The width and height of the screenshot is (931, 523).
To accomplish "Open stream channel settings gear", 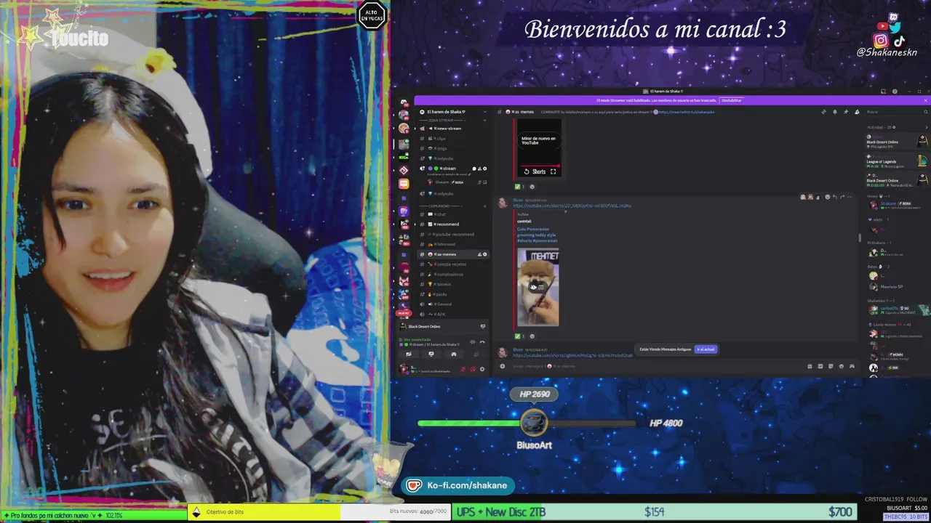I will (485, 169).
